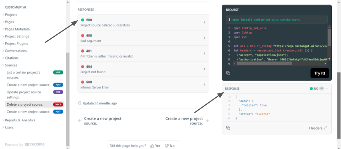341x149 pixels.
Task: Open Update project source settings
Action: point(34,94)
